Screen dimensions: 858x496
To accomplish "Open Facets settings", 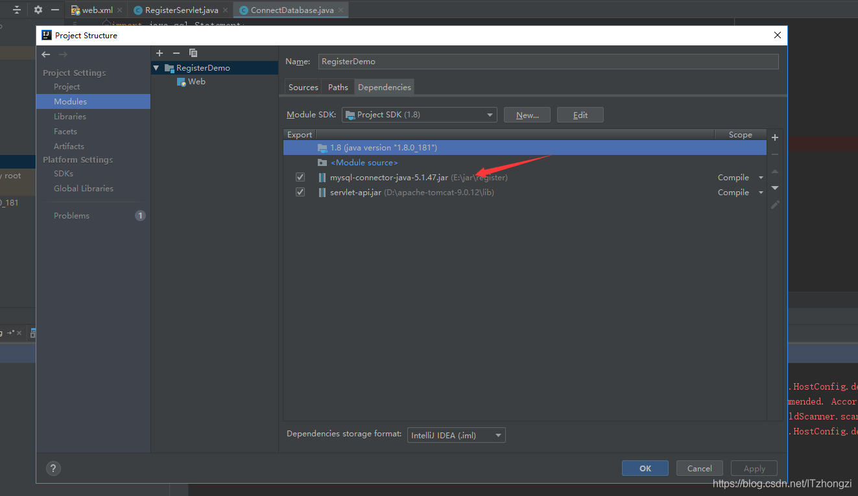I will point(66,131).
